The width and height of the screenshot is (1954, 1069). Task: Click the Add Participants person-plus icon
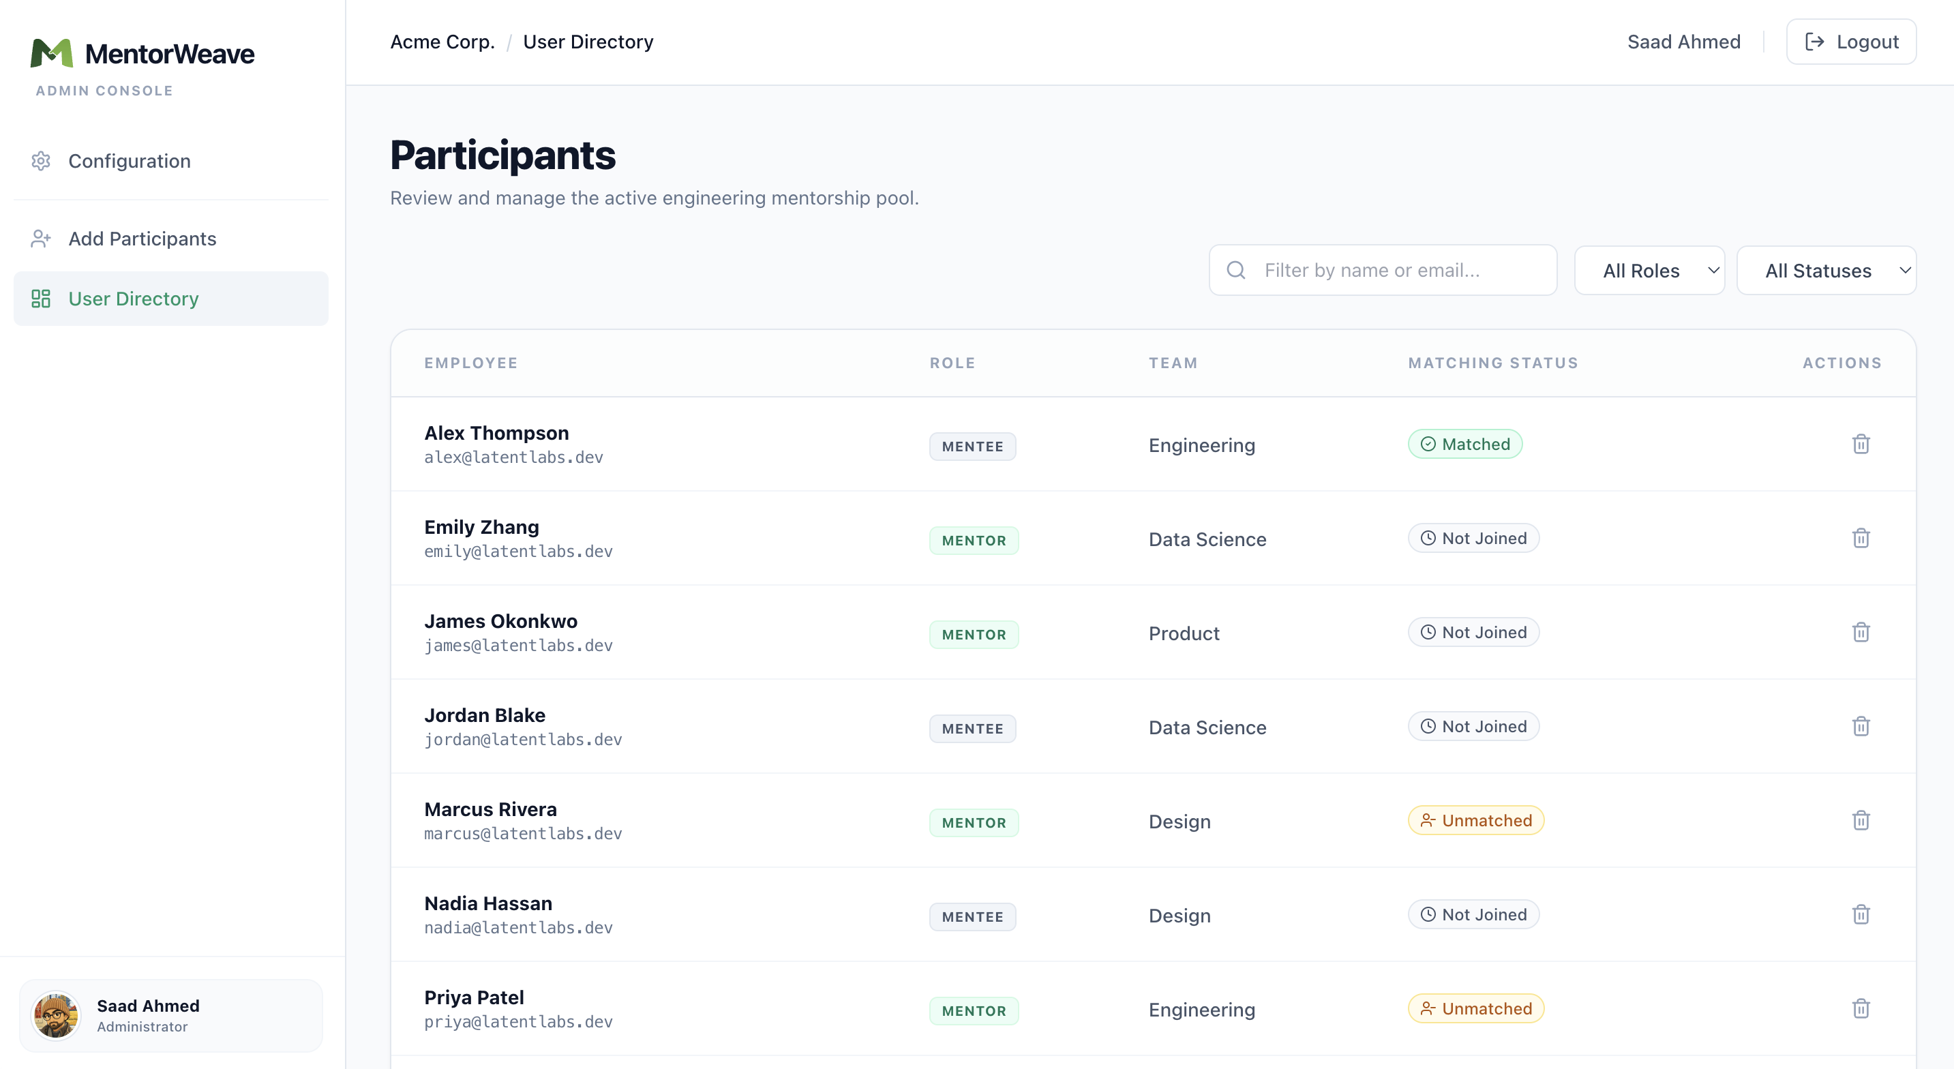click(x=41, y=238)
